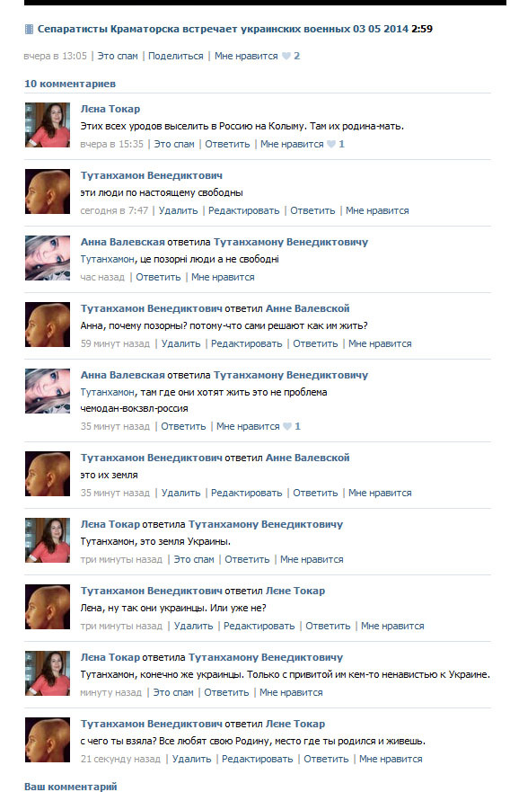The width and height of the screenshot is (510, 792).
Task: Open Анна Валевская's avatar on the позорні люди comment
Action: click(48, 258)
